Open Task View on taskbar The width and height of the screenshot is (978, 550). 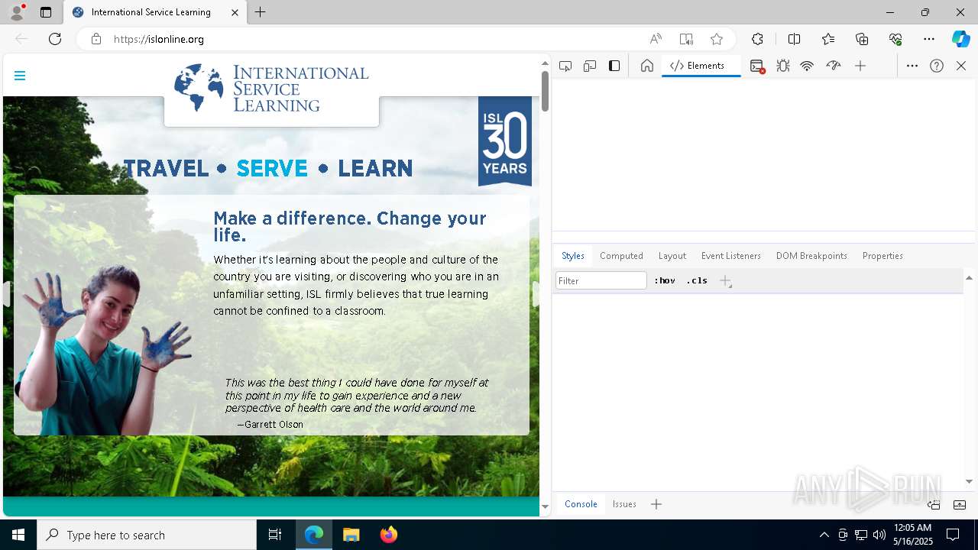(x=275, y=535)
